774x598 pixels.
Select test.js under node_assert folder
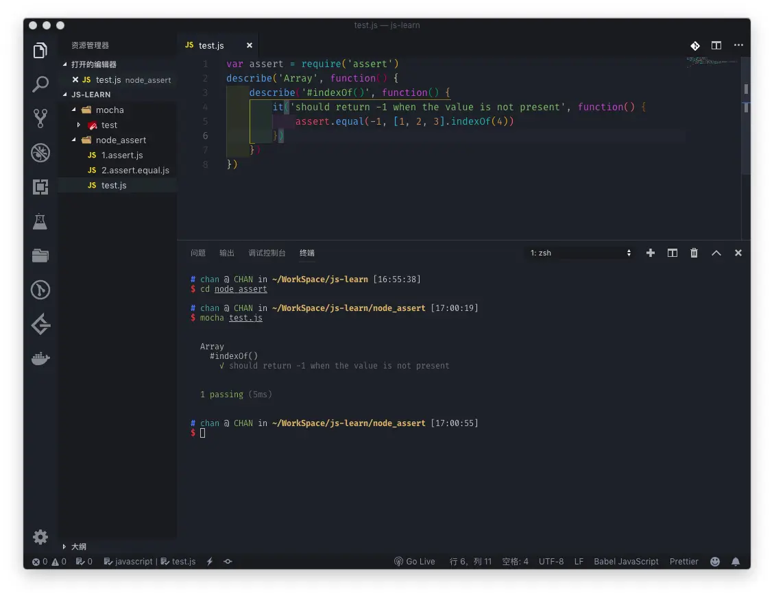coord(114,185)
